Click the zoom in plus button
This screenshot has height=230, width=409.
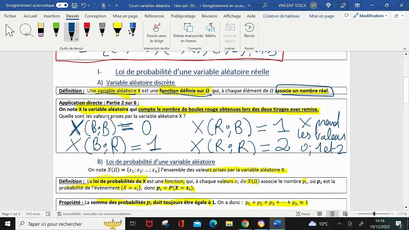392,214
